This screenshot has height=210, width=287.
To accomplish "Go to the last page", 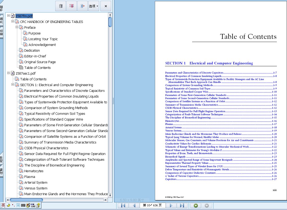I will (182, 205).
